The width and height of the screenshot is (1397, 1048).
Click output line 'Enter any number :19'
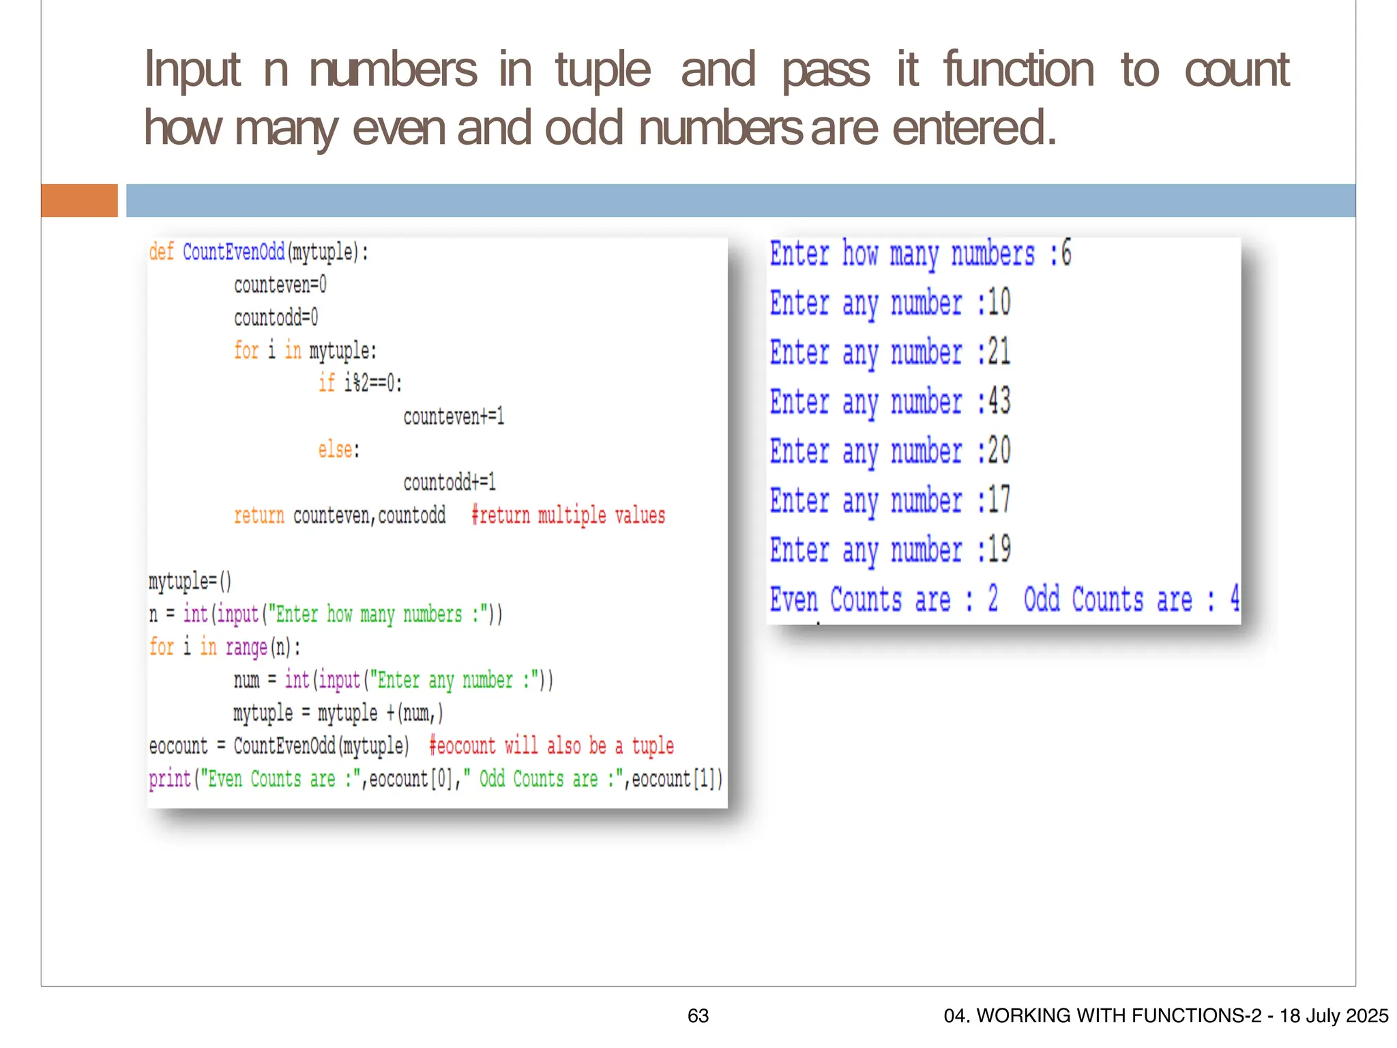[890, 550]
